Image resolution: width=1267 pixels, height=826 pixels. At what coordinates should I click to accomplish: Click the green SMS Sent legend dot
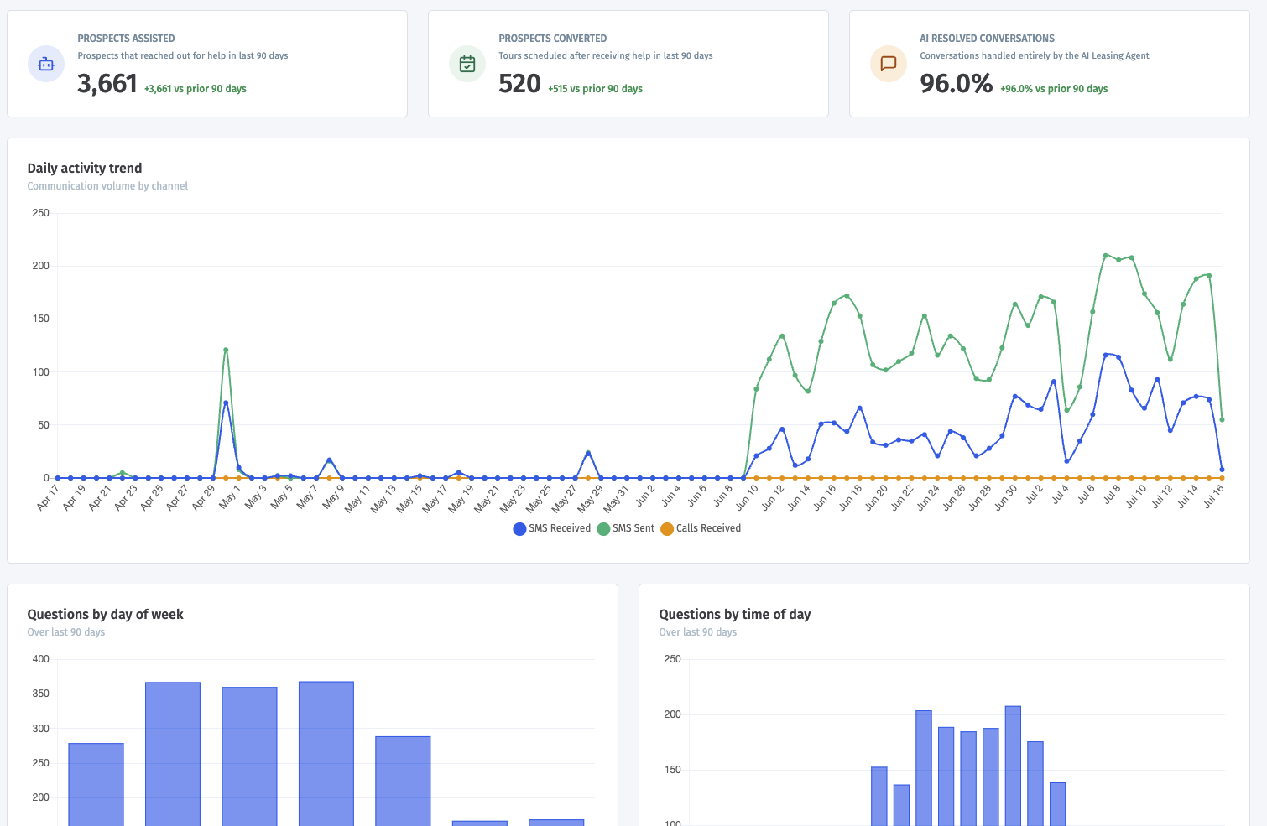603,529
